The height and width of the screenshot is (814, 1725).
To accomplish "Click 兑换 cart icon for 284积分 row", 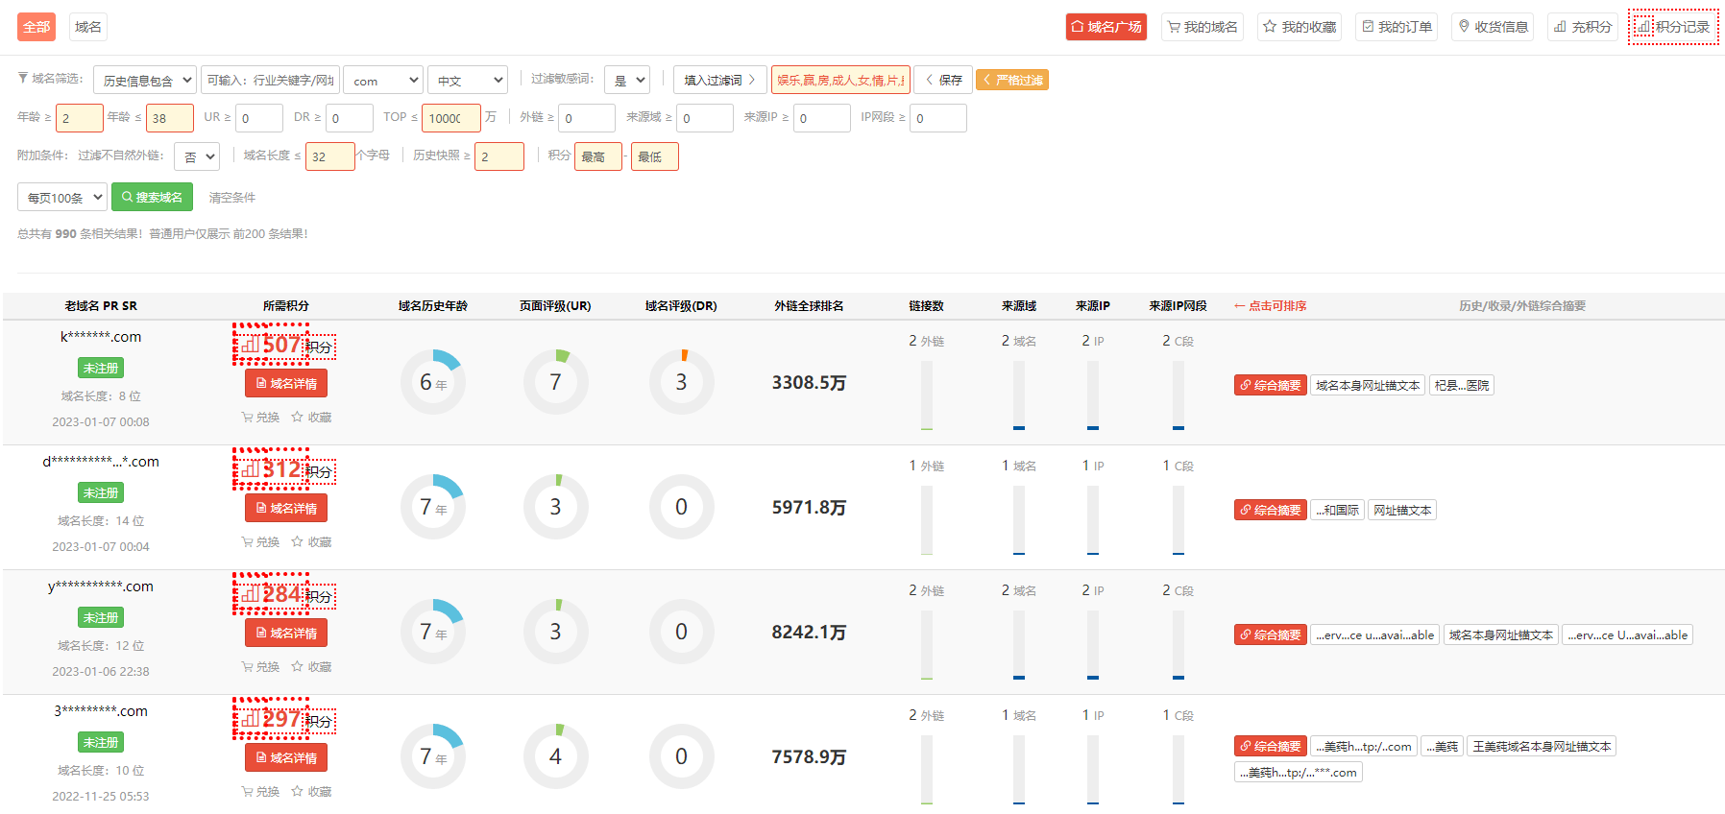I will [260, 667].
